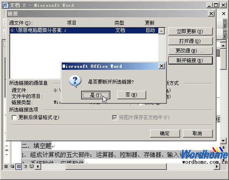Click the 更新 column header
The image size is (229, 180).
click(149, 23)
